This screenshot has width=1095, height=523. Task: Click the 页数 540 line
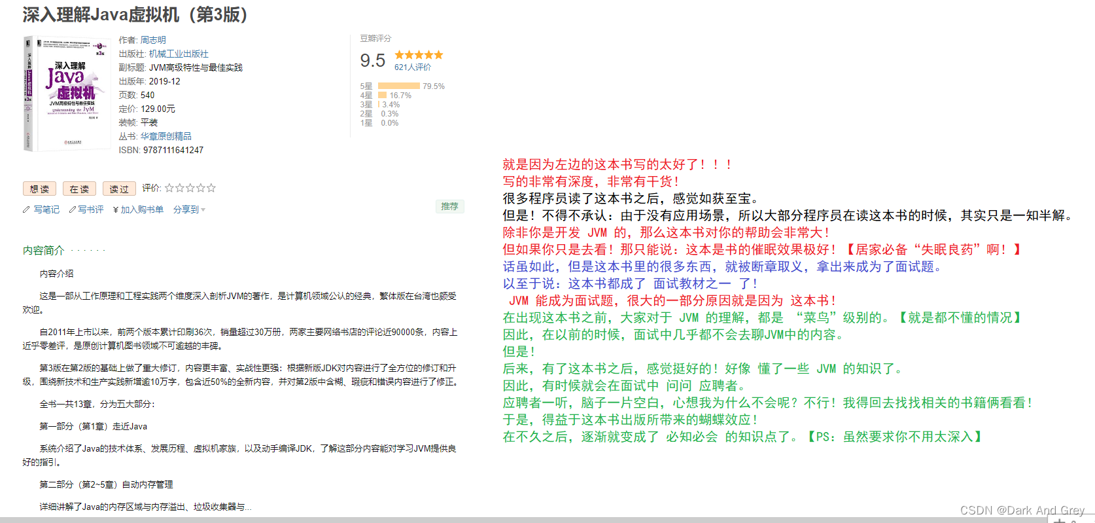coord(137,95)
